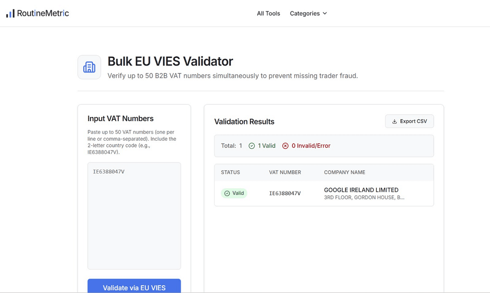
Task: Click the STATUS column header
Action: (x=230, y=172)
